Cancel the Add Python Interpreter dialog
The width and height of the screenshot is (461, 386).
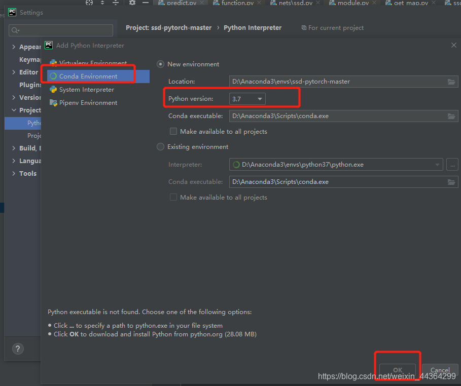pos(439,370)
